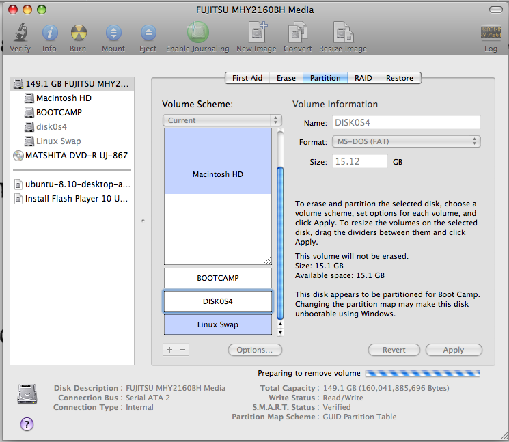Image resolution: width=509 pixels, height=442 pixels.
Task: Switch to the Erase tab
Action: pos(286,78)
